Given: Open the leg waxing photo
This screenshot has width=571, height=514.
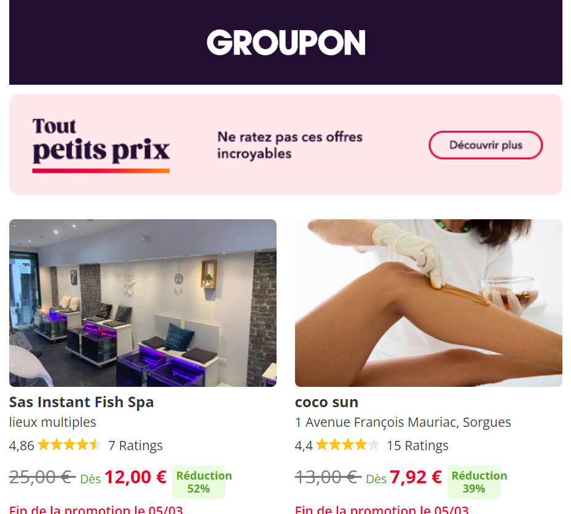Looking at the screenshot, I should coord(428,303).
